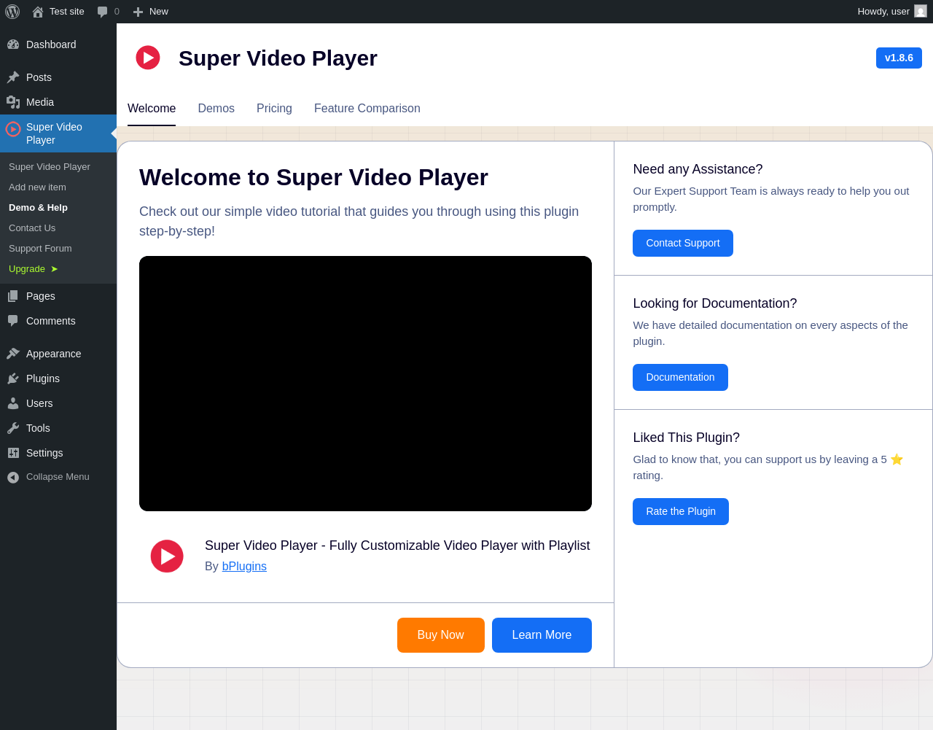Click the Tools wrench icon
The width and height of the screenshot is (933, 730).
click(13, 428)
